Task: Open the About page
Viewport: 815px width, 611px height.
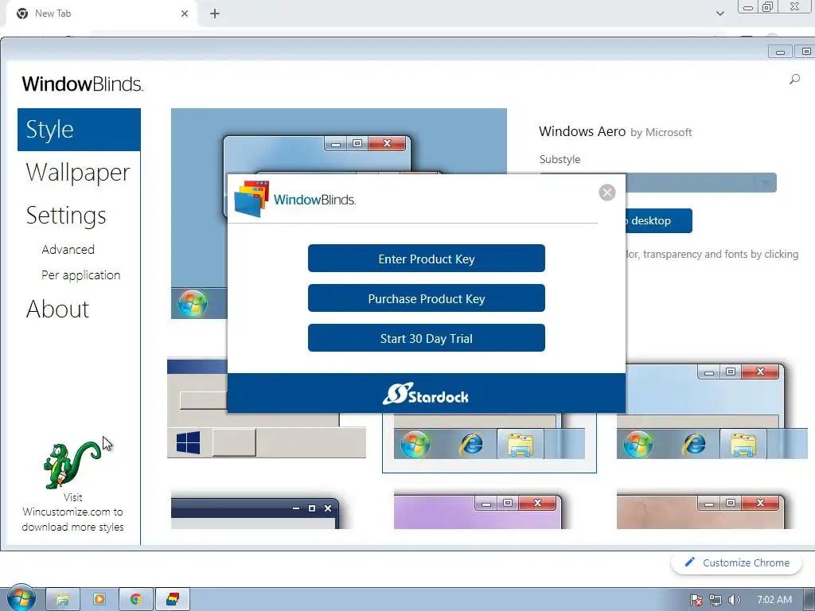Action: coord(57,309)
